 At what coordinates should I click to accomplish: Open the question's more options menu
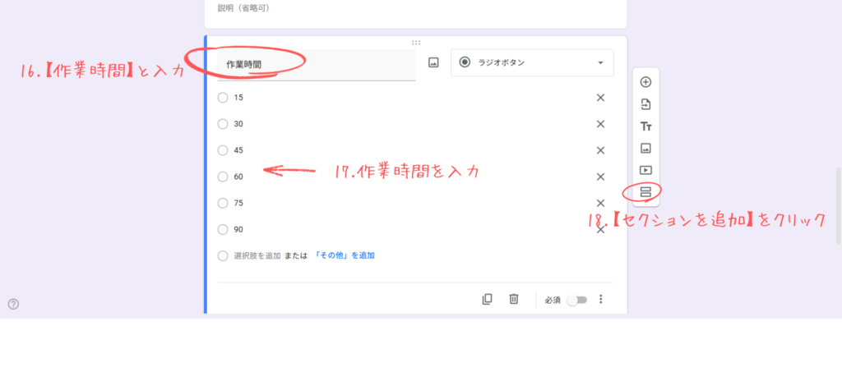601,299
